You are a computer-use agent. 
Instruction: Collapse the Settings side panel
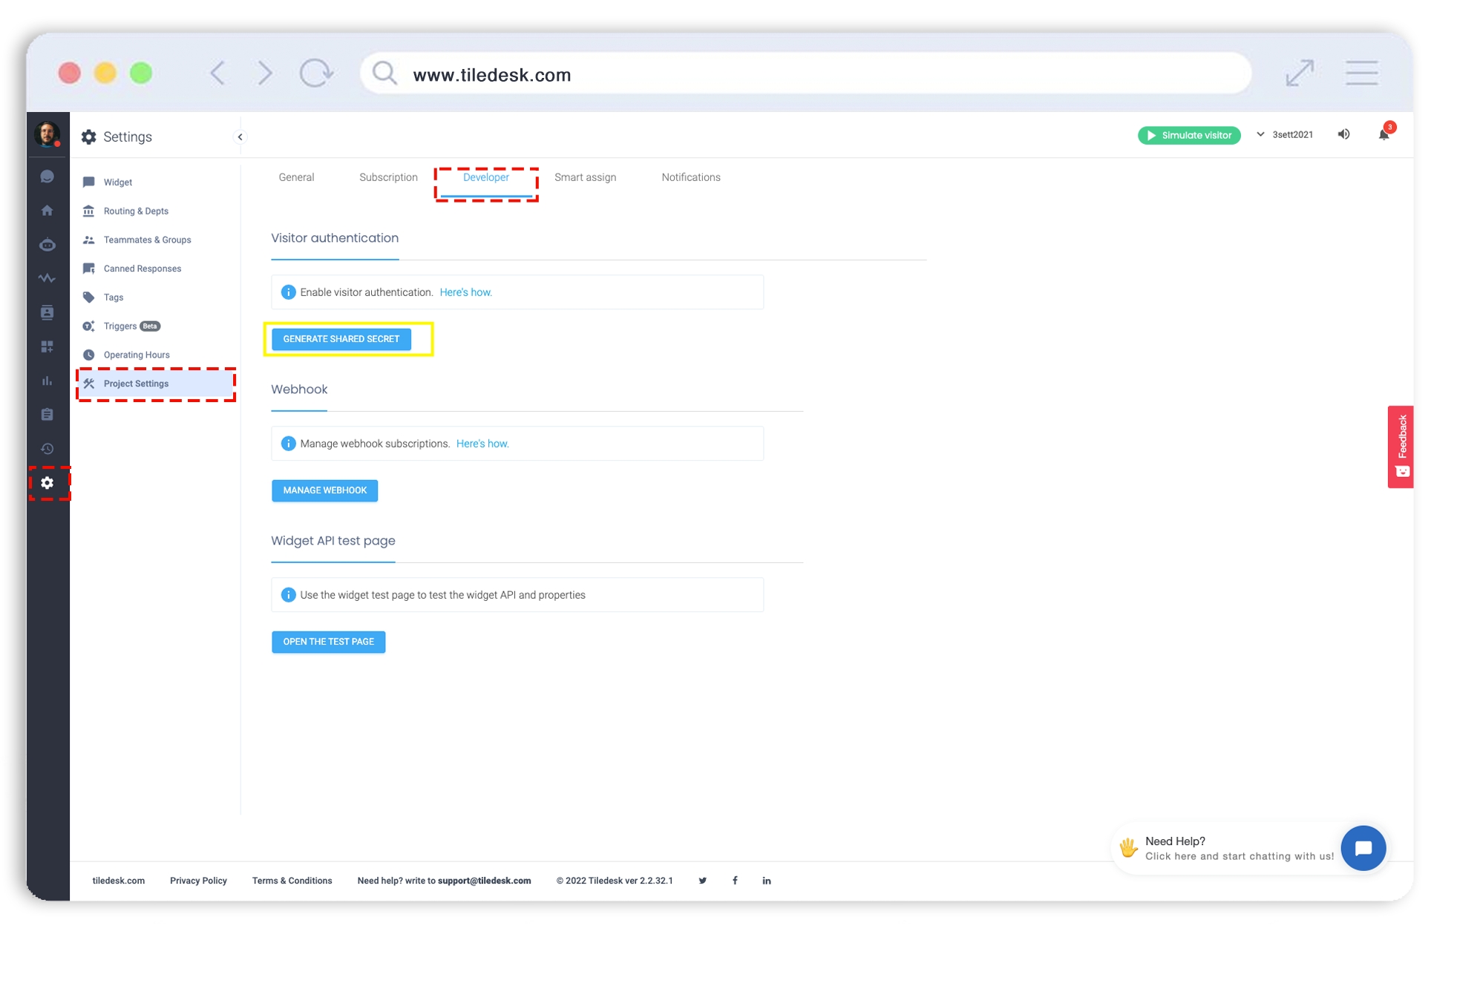pos(239,137)
